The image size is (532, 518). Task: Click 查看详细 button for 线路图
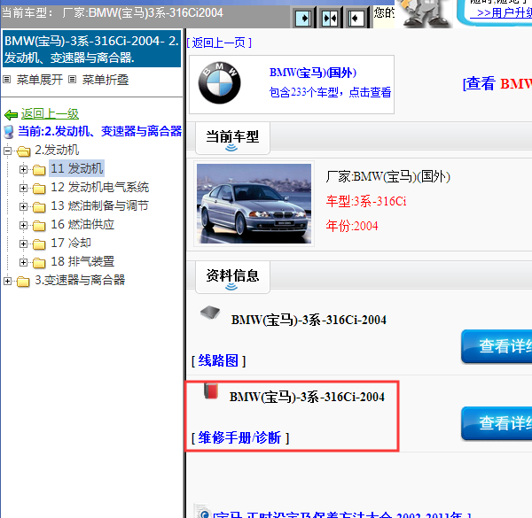click(x=497, y=346)
